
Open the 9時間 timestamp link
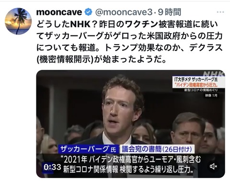170,12
